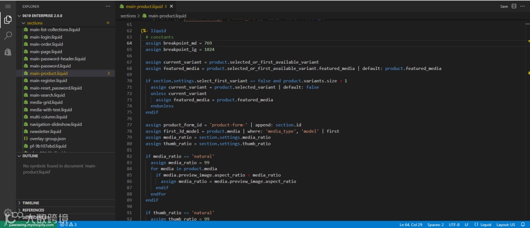Select the main-product.liquid editor tab

point(145,6)
